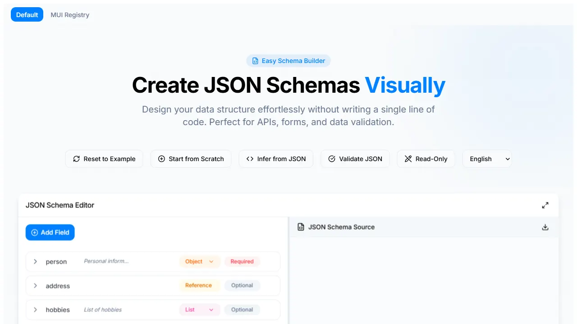The height and width of the screenshot is (324, 577).
Task: Switch to the MUI Registry tab
Action: (x=70, y=15)
